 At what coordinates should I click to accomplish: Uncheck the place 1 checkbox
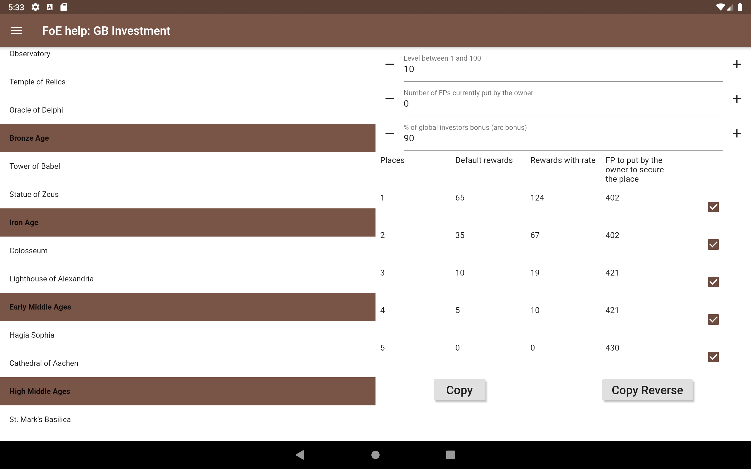click(x=713, y=207)
